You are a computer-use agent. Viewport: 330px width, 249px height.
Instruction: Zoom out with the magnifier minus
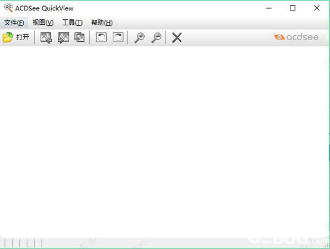156,38
